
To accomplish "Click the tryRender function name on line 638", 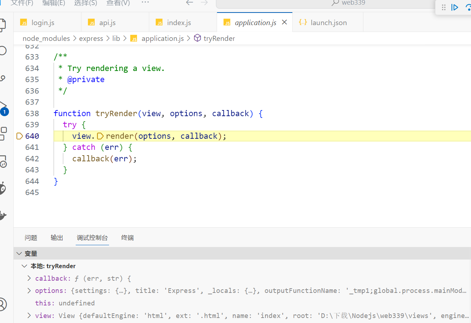I will (x=116, y=114).
